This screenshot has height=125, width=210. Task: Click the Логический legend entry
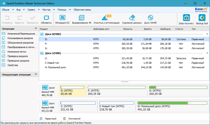[72, 119]
